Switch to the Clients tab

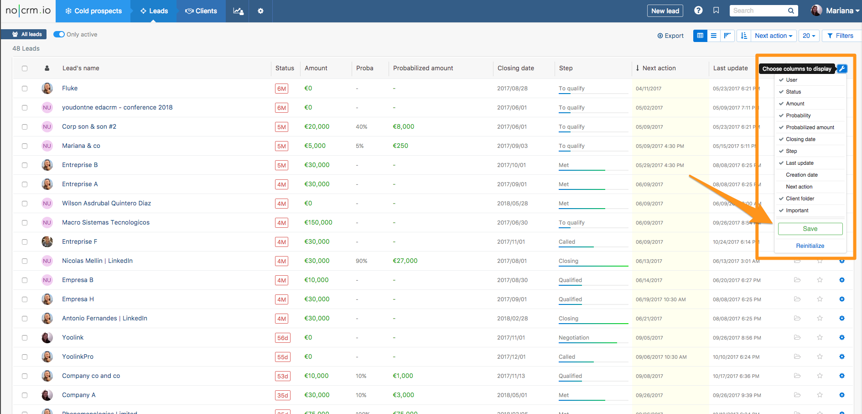[201, 11]
